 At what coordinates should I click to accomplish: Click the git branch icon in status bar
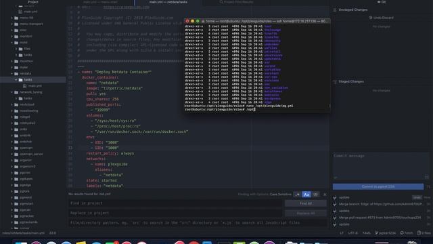pos(377,233)
